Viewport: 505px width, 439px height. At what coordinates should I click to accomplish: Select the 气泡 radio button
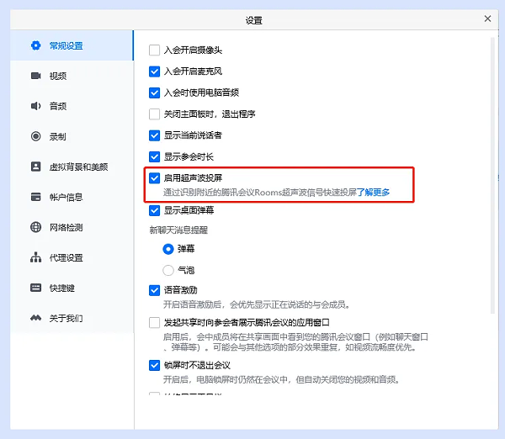click(168, 270)
